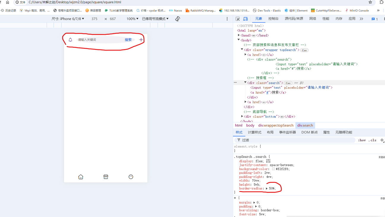Image resolution: width=385 pixels, height=217 pixels.
Task: Toggle the :hov element state button
Action: (362, 140)
